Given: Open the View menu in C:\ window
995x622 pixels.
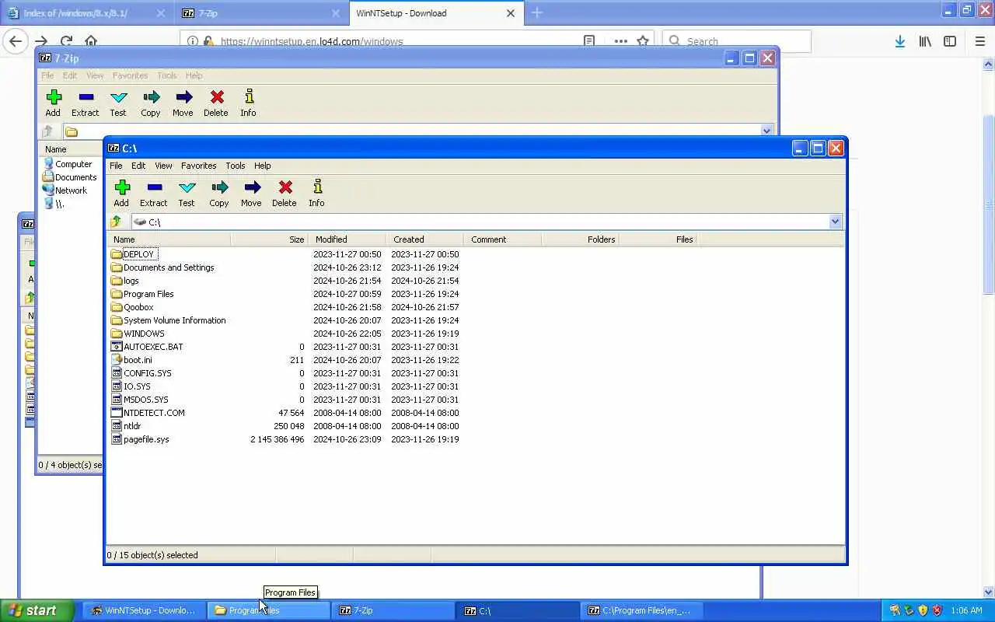Looking at the screenshot, I should [163, 166].
